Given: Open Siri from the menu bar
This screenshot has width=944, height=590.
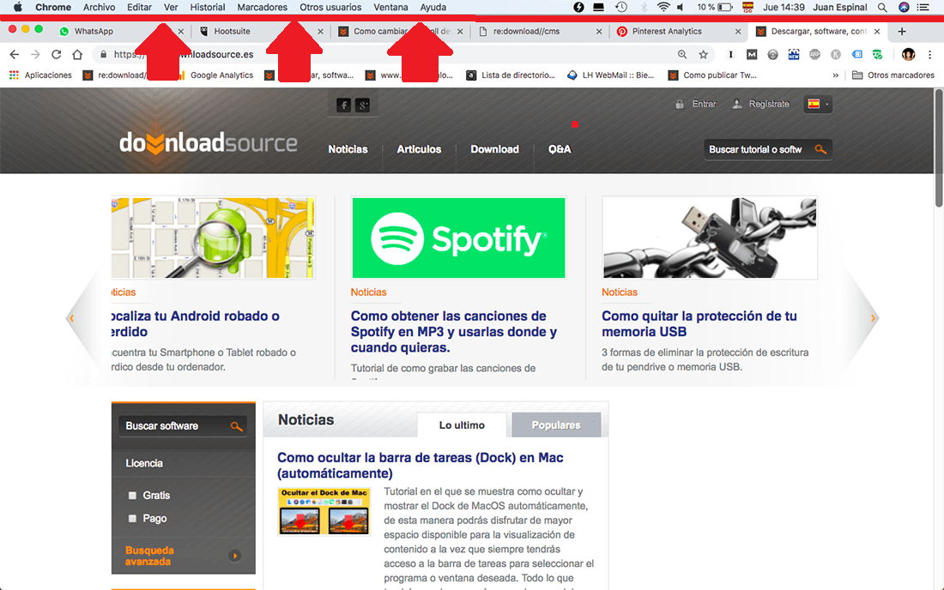Looking at the screenshot, I should (x=904, y=7).
